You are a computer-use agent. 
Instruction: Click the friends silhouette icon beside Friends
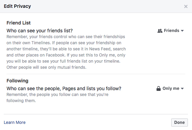pyautogui.click(x=160, y=31)
